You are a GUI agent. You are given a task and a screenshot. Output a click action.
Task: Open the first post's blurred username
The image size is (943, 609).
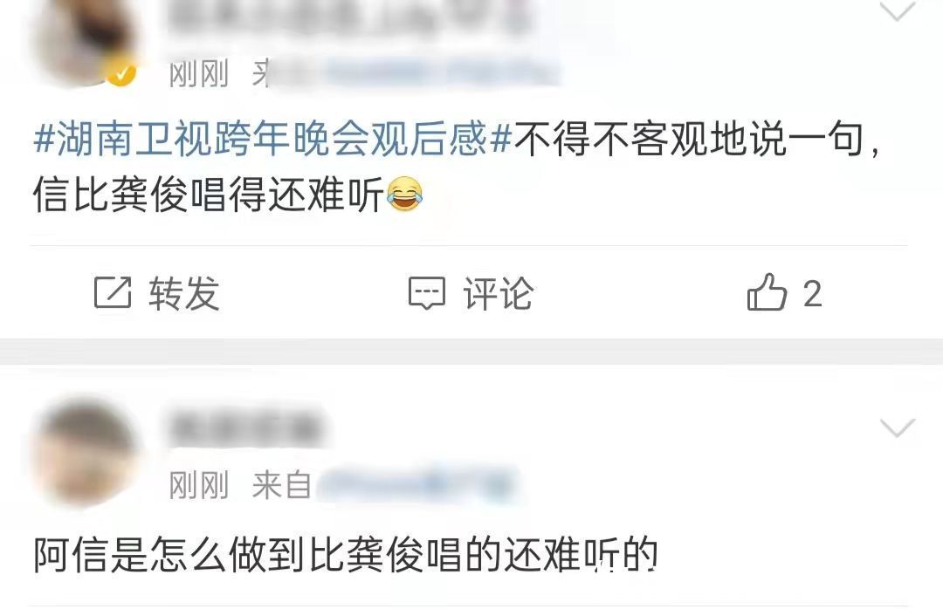tap(348, 17)
